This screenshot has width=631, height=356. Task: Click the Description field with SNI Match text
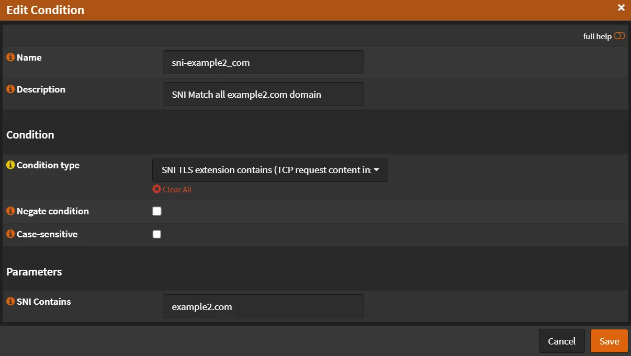pos(263,94)
